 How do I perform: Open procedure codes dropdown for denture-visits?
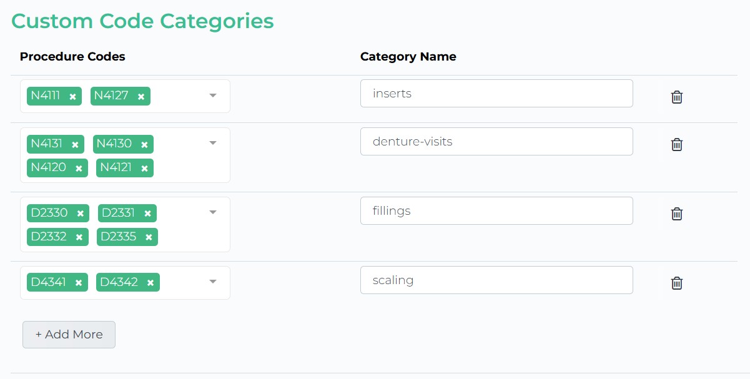[x=213, y=143]
